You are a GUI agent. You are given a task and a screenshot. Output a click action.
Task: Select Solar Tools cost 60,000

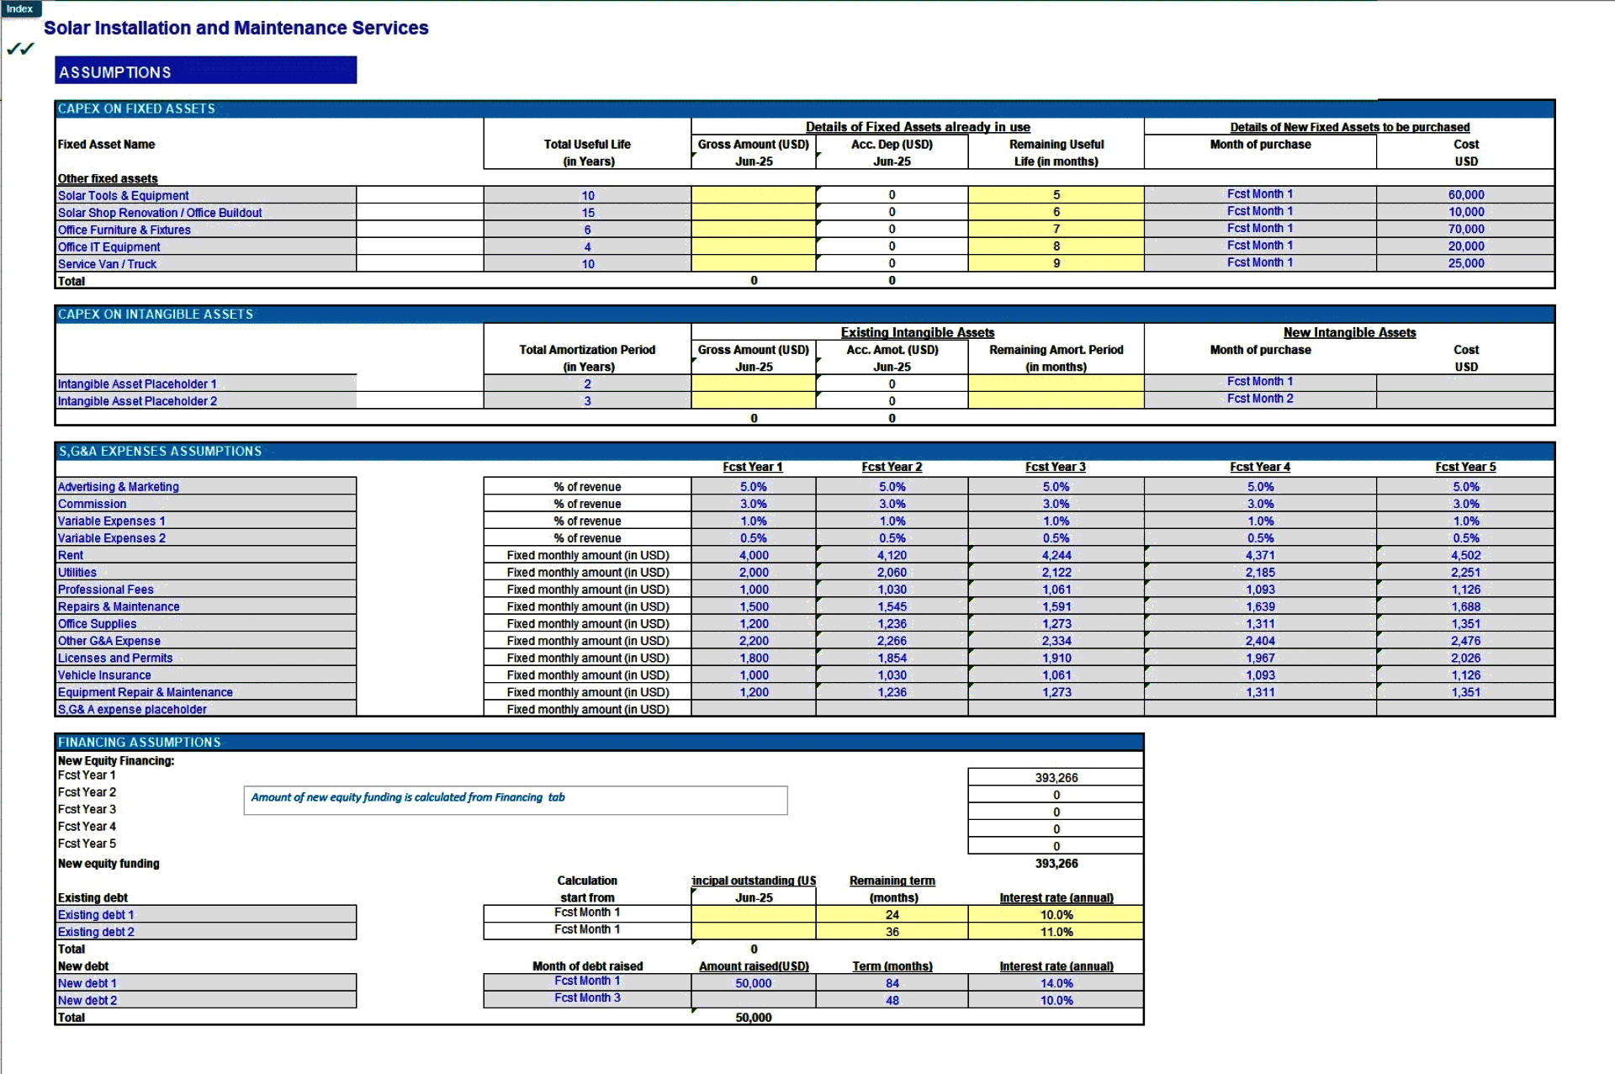(1465, 195)
